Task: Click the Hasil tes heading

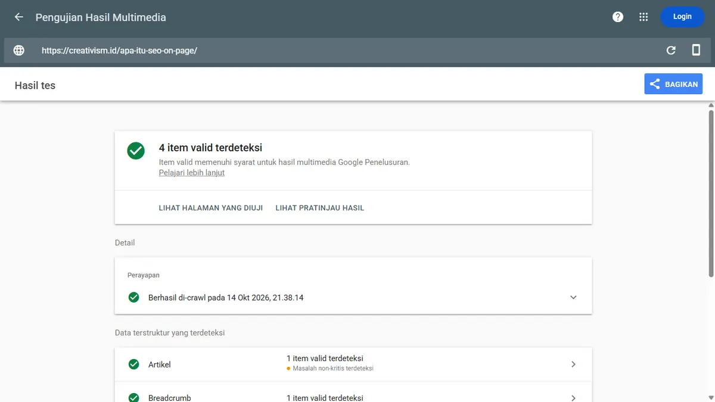Action: [x=35, y=85]
